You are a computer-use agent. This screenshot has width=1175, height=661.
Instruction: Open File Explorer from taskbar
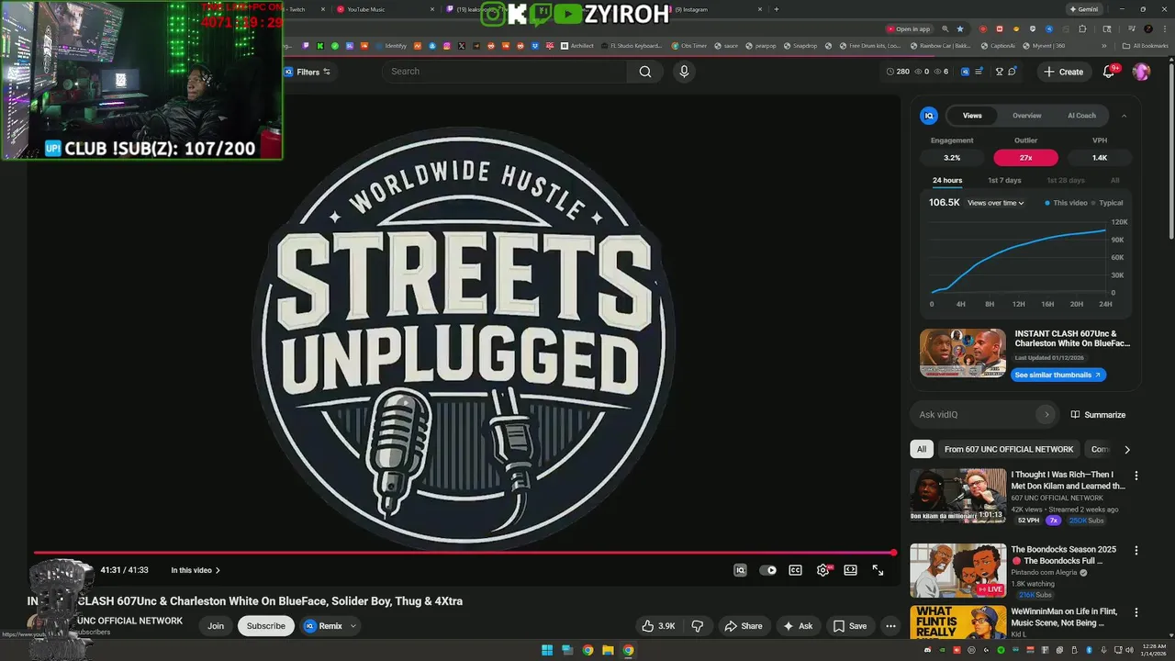click(608, 650)
